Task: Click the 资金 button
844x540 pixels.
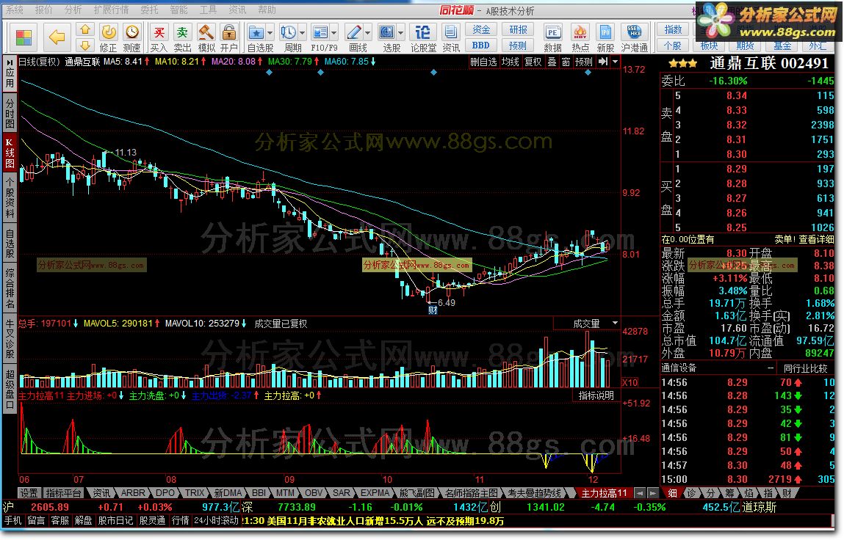Action: (481, 29)
